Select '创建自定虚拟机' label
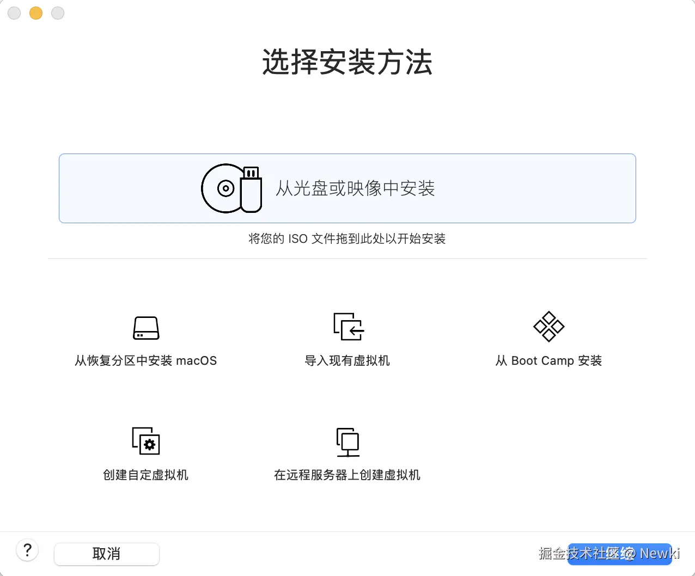 pyautogui.click(x=146, y=475)
